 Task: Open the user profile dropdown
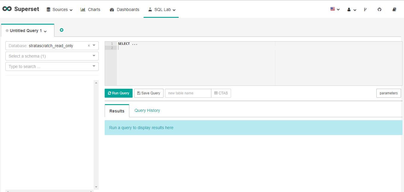352,9
